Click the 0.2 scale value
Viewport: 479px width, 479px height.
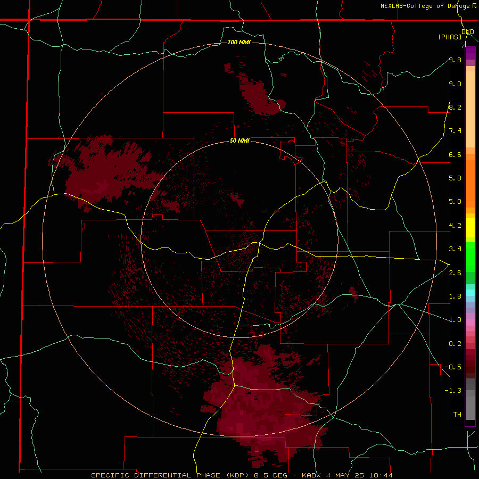click(455, 344)
